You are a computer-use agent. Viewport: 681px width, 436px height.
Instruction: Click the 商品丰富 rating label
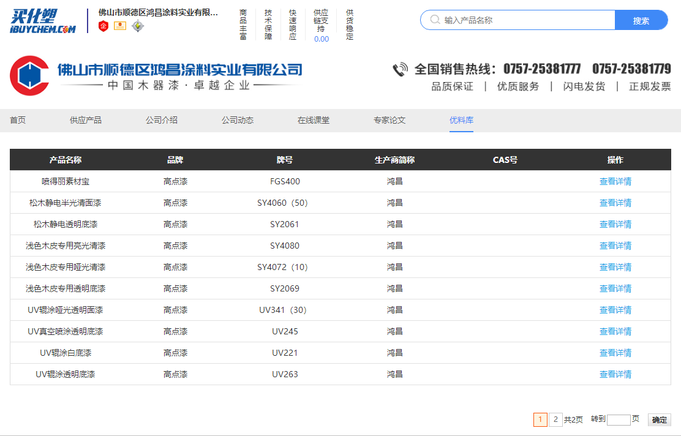click(243, 24)
